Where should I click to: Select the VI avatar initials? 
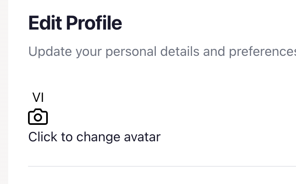tap(38, 97)
